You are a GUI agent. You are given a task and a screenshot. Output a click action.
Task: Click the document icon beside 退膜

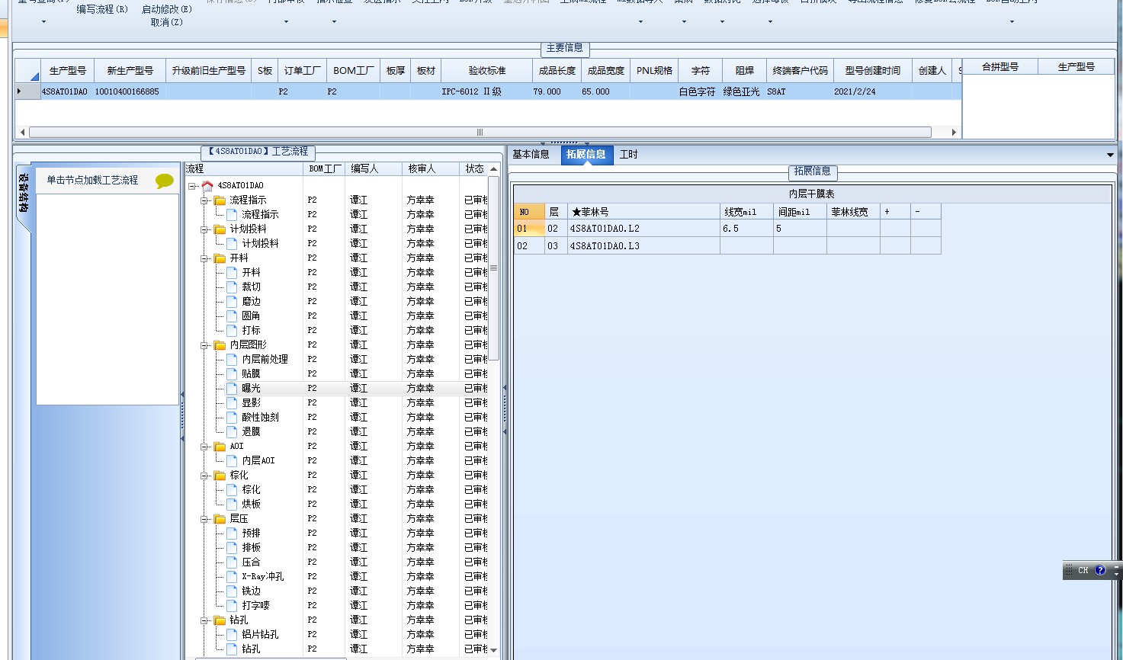point(232,432)
